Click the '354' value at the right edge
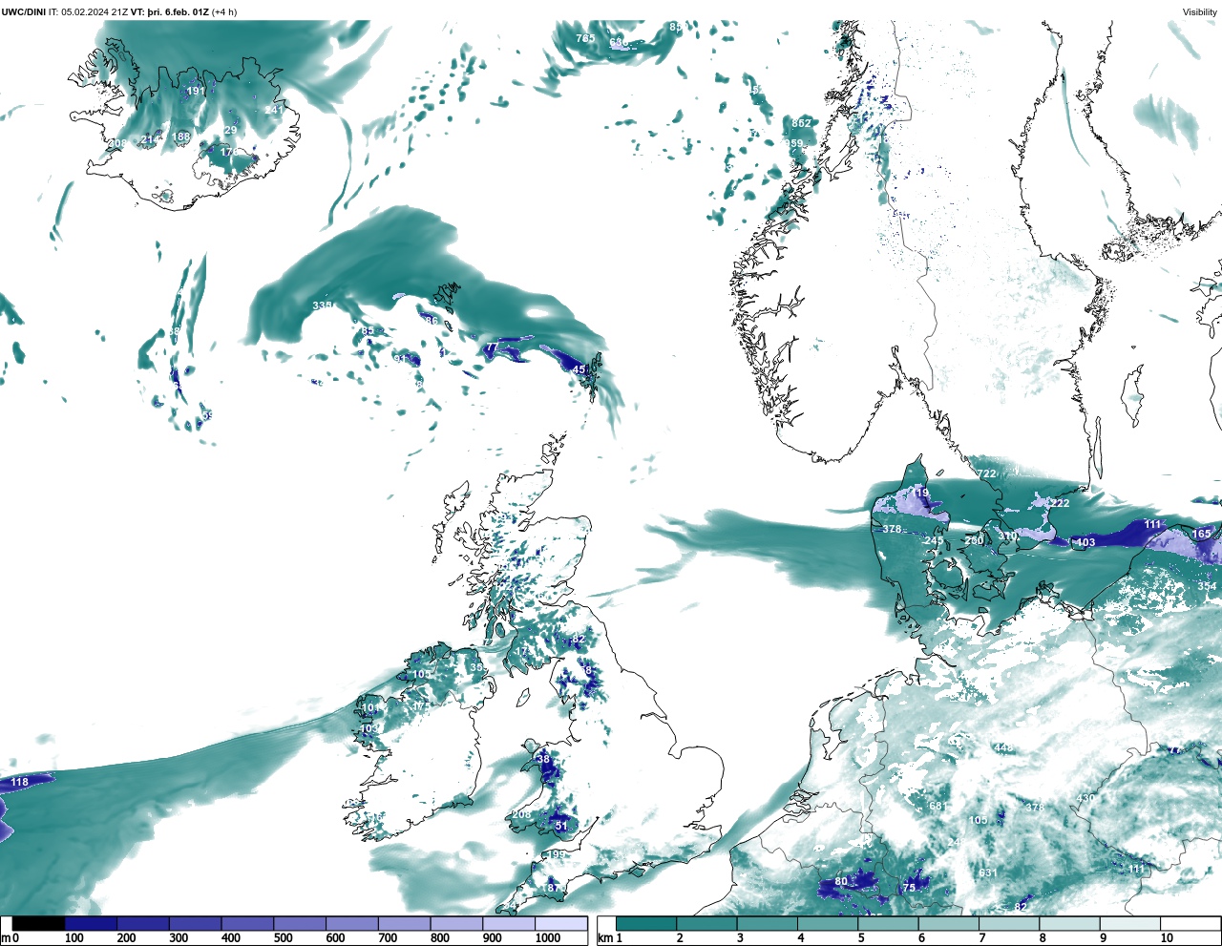This screenshot has height=946, width=1222. pos(1208,586)
